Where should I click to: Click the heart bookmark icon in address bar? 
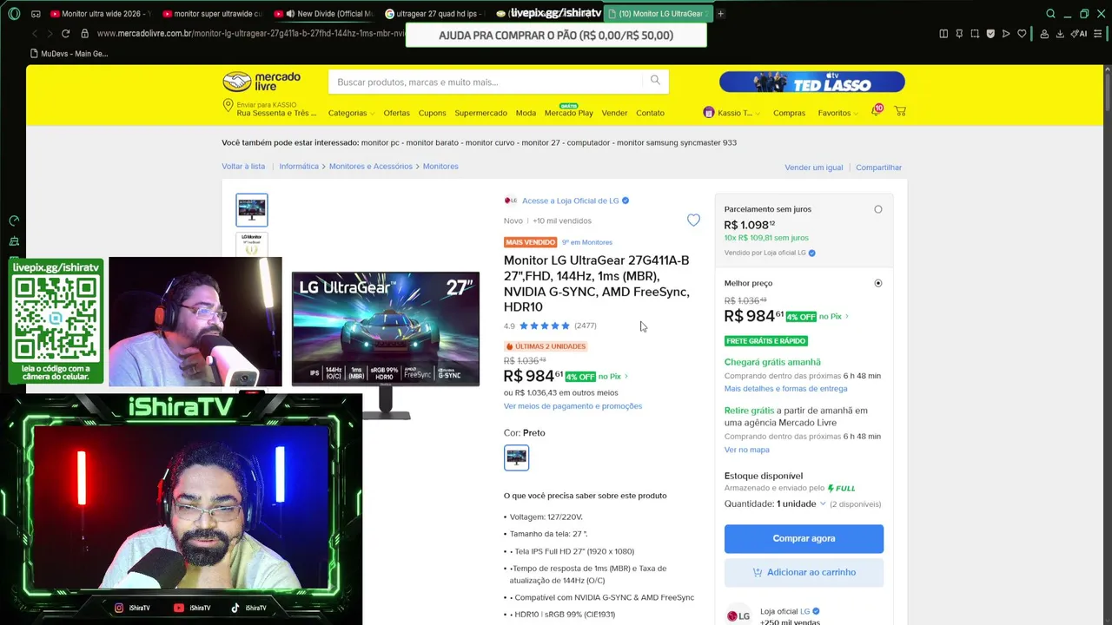(1022, 34)
